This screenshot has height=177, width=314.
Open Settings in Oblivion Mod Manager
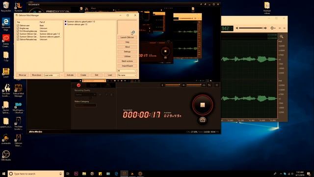point(127,52)
